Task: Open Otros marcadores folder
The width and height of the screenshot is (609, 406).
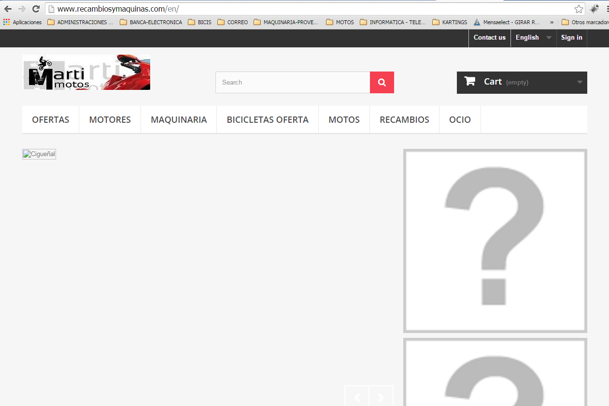Action: [x=585, y=22]
